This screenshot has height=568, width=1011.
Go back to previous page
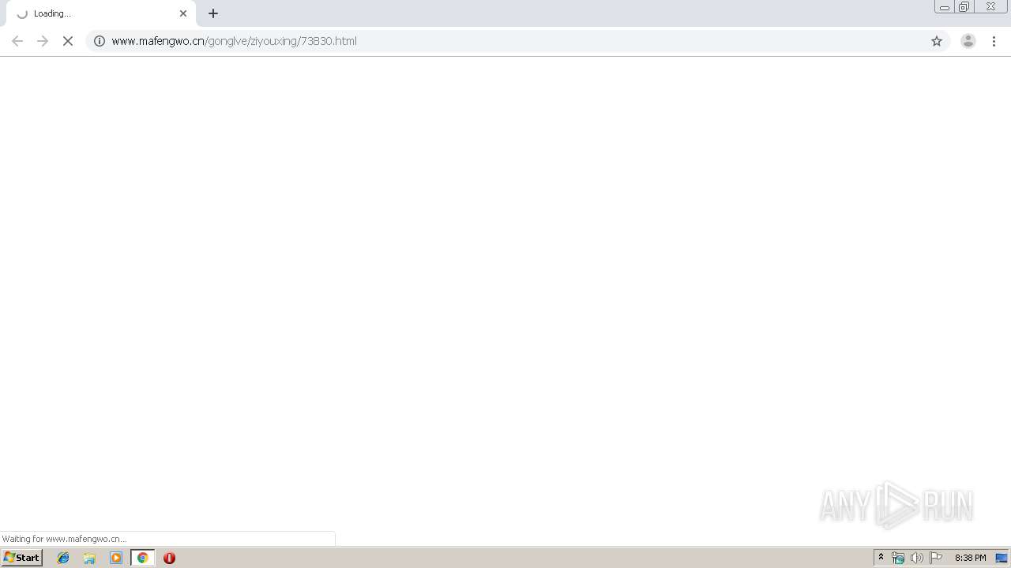click(x=17, y=41)
